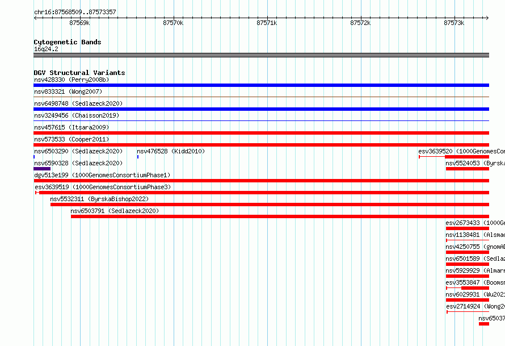This screenshot has width=505, height=346.
Task: Click the nsv457615 (Itsara2009) label
Action: point(71,127)
